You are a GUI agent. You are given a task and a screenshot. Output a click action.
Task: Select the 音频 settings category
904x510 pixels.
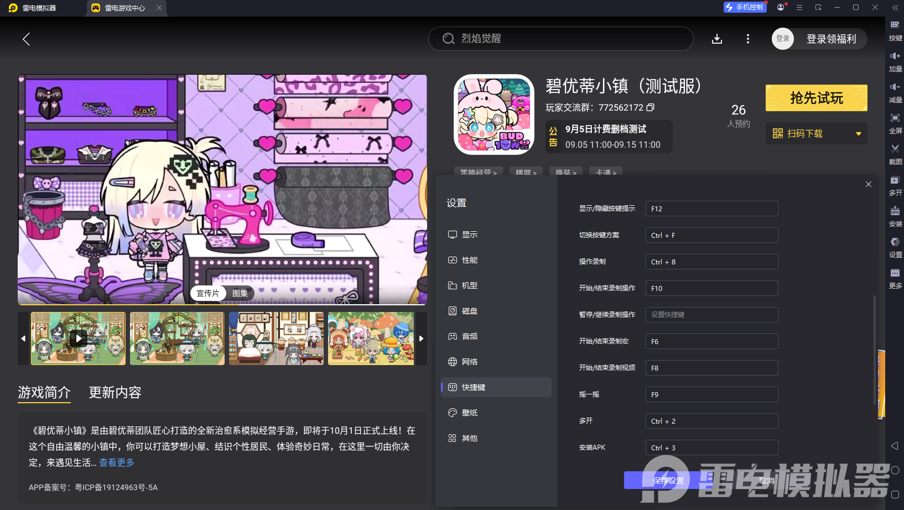pos(469,336)
